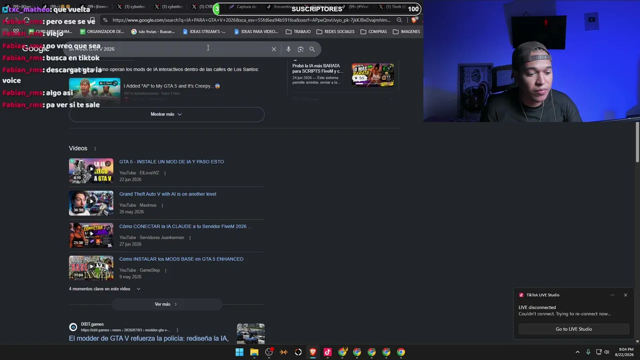Open the volume icon in the system tray
Screen dimensions: 640x360
607,352
